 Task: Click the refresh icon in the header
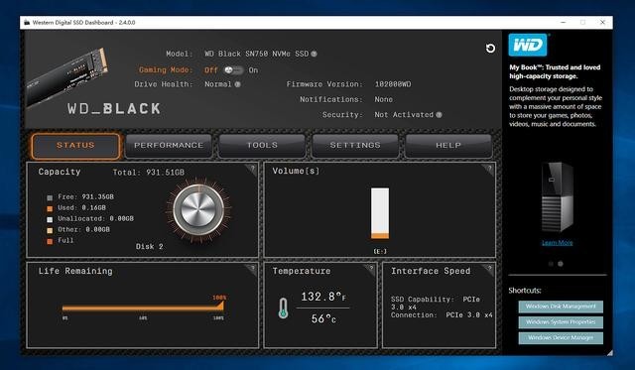pos(490,49)
